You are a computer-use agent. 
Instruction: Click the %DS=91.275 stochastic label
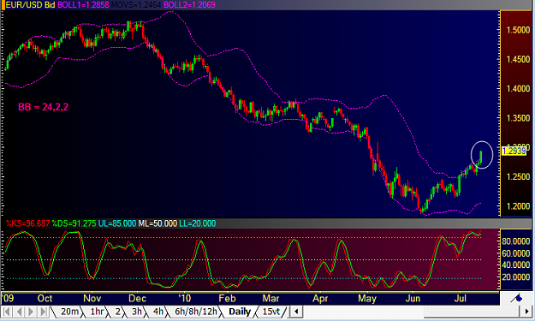pyautogui.click(x=74, y=223)
